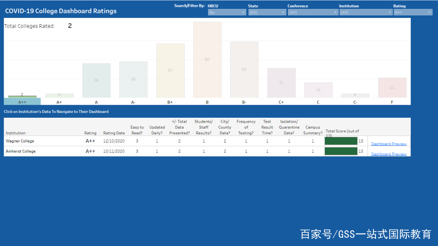Expand the State filter dropdown
This screenshot has width=438, height=246.
(267, 13)
